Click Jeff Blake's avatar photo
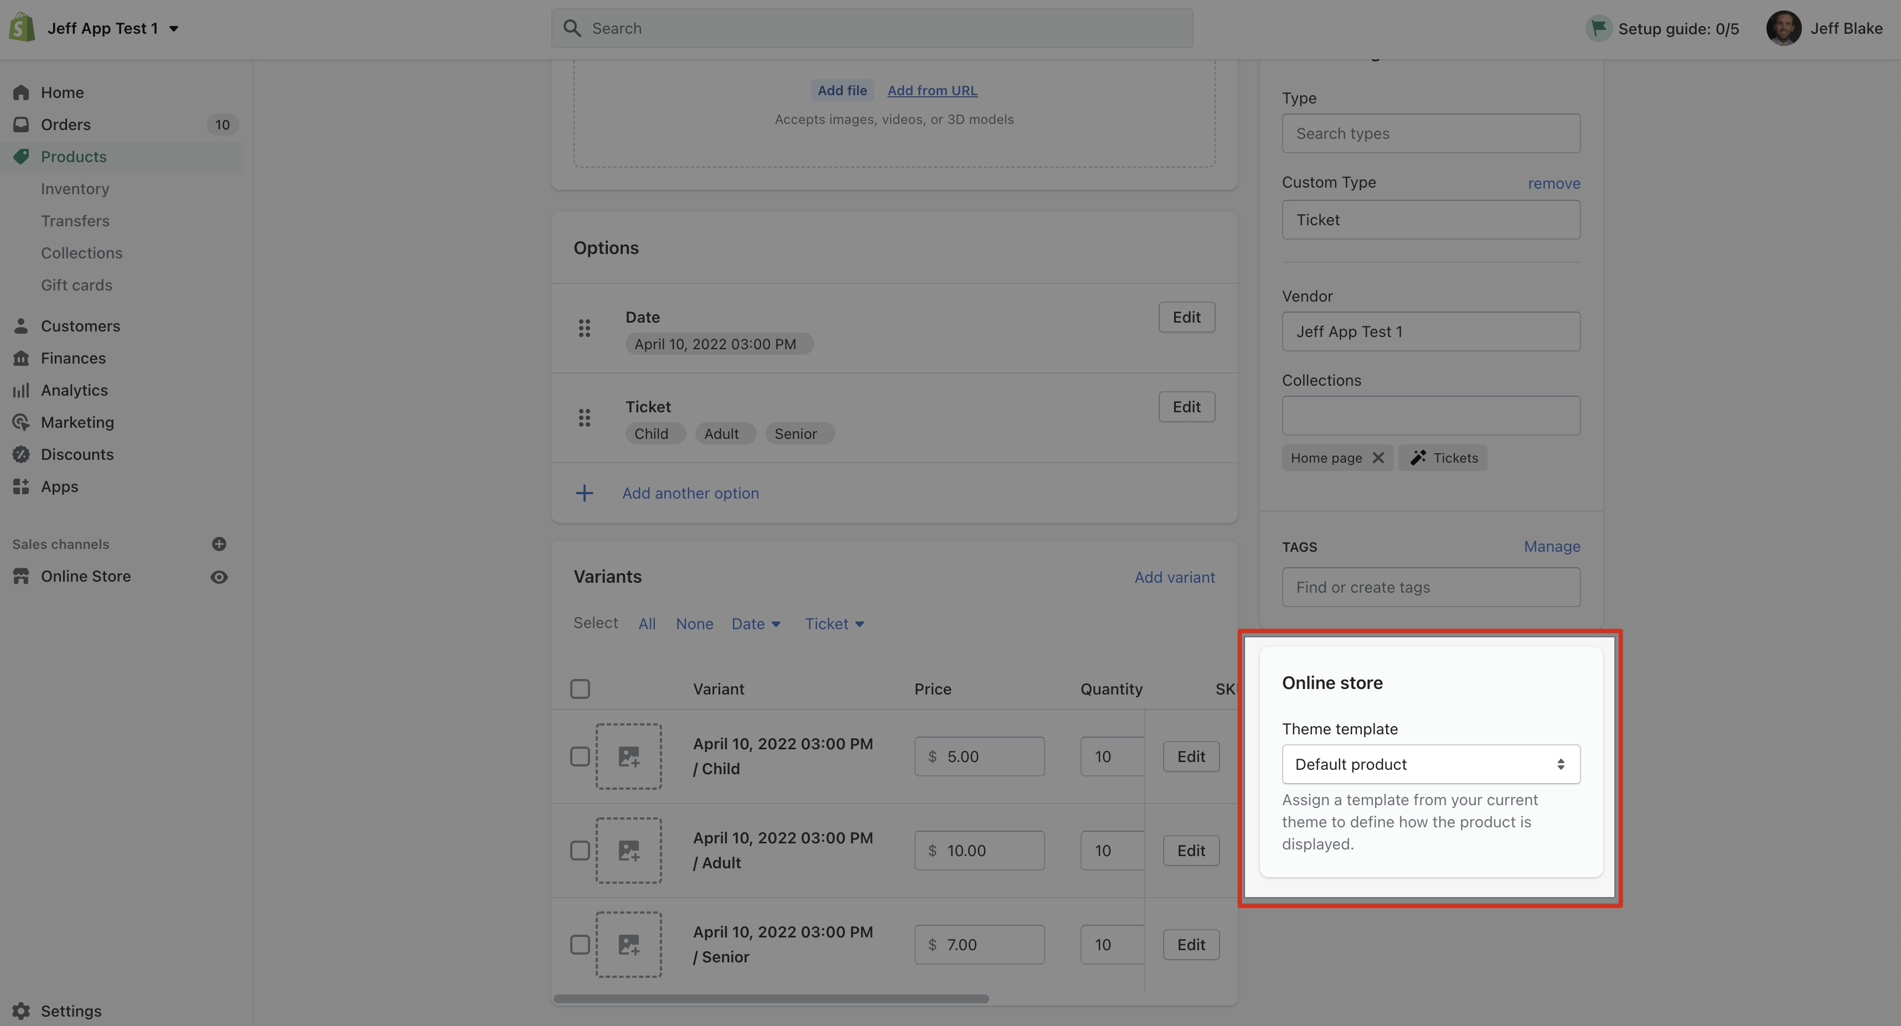 click(1784, 28)
